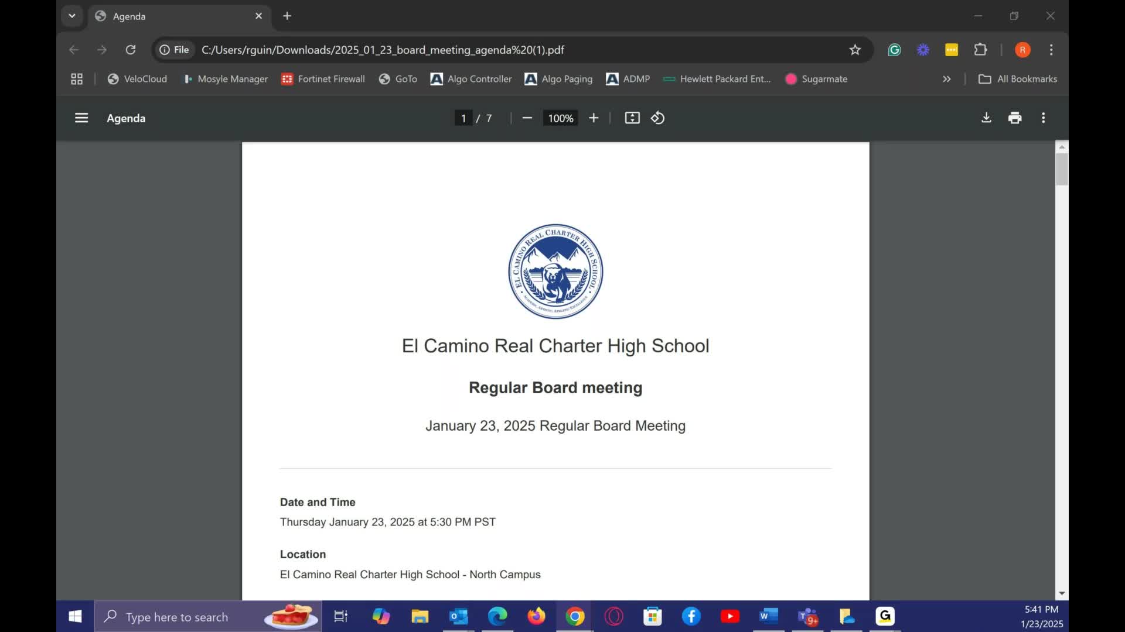The height and width of the screenshot is (632, 1125).
Task: Rotate the PDF counterclockwise
Action: pyautogui.click(x=658, y=118)
